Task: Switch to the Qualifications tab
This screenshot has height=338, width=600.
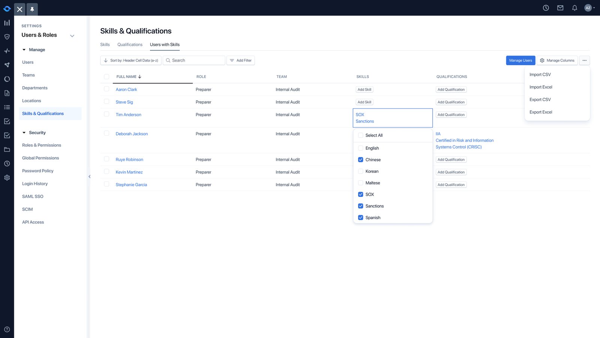Action: [x=130, y=45]
